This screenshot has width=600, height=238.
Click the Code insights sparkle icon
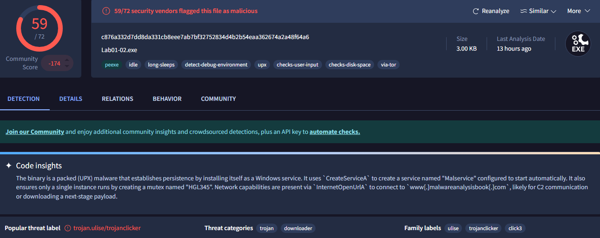(x=8, y=165)
